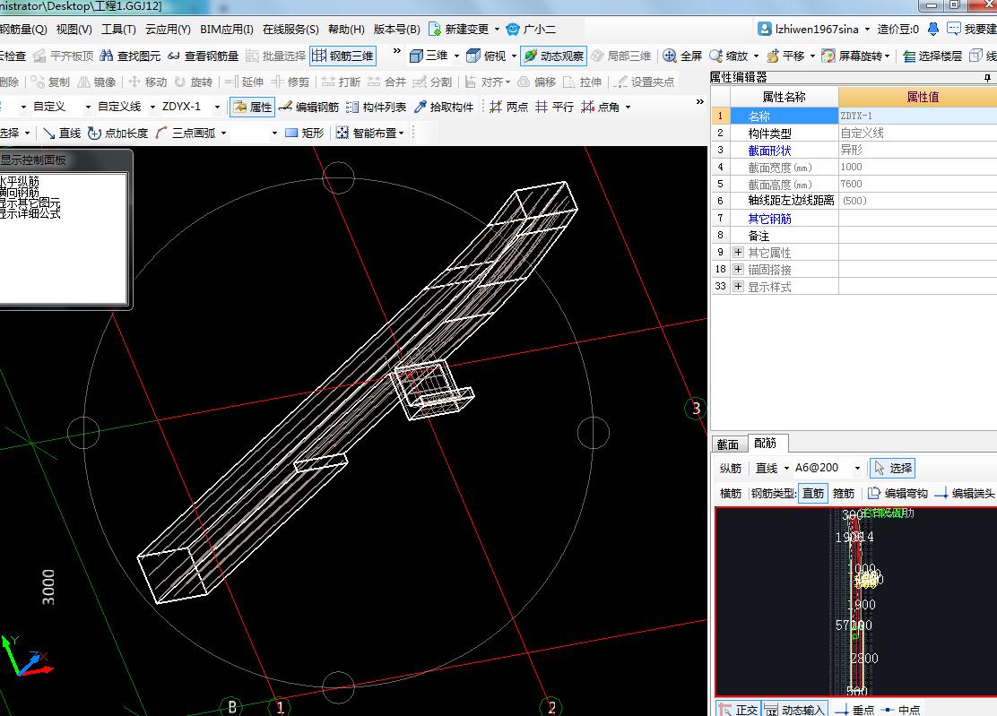
Task: Expand 其它属性 row
Action: tap(738, 252)
